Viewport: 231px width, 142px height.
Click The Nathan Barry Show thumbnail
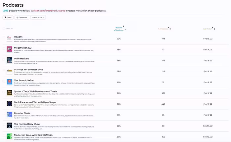point(9,125)
